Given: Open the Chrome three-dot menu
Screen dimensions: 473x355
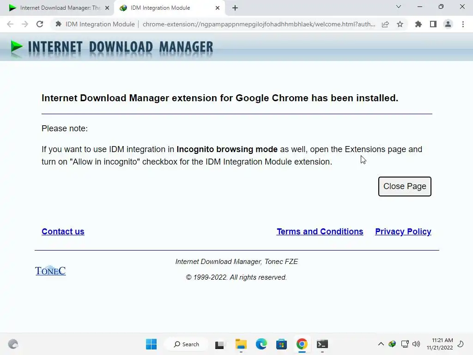Looking at the screenshot, I should coord(463,24).
